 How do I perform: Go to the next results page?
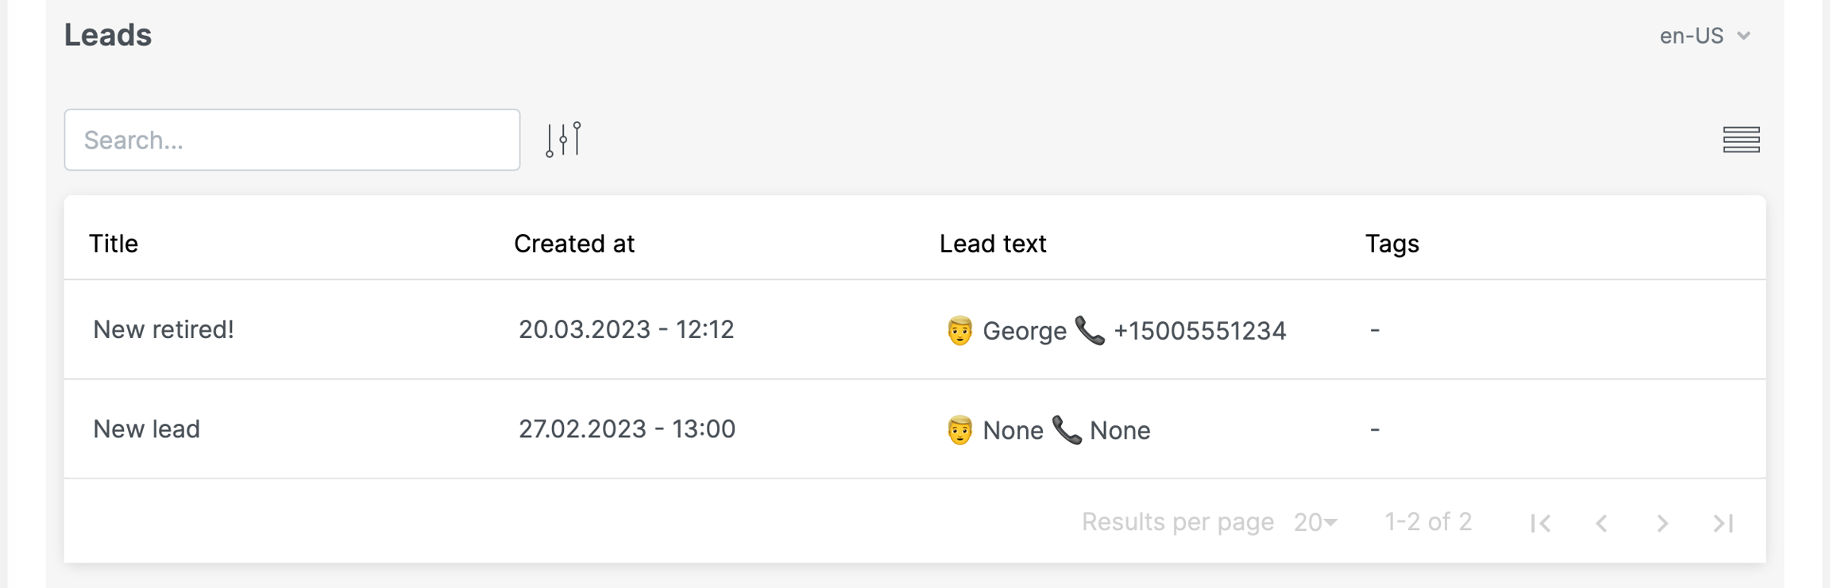[1662, 523]
